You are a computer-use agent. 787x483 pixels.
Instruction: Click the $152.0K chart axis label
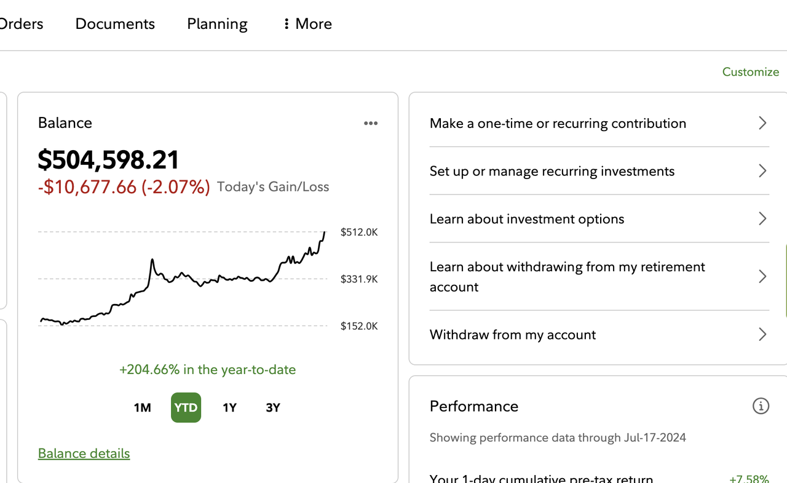coord(359,325)
